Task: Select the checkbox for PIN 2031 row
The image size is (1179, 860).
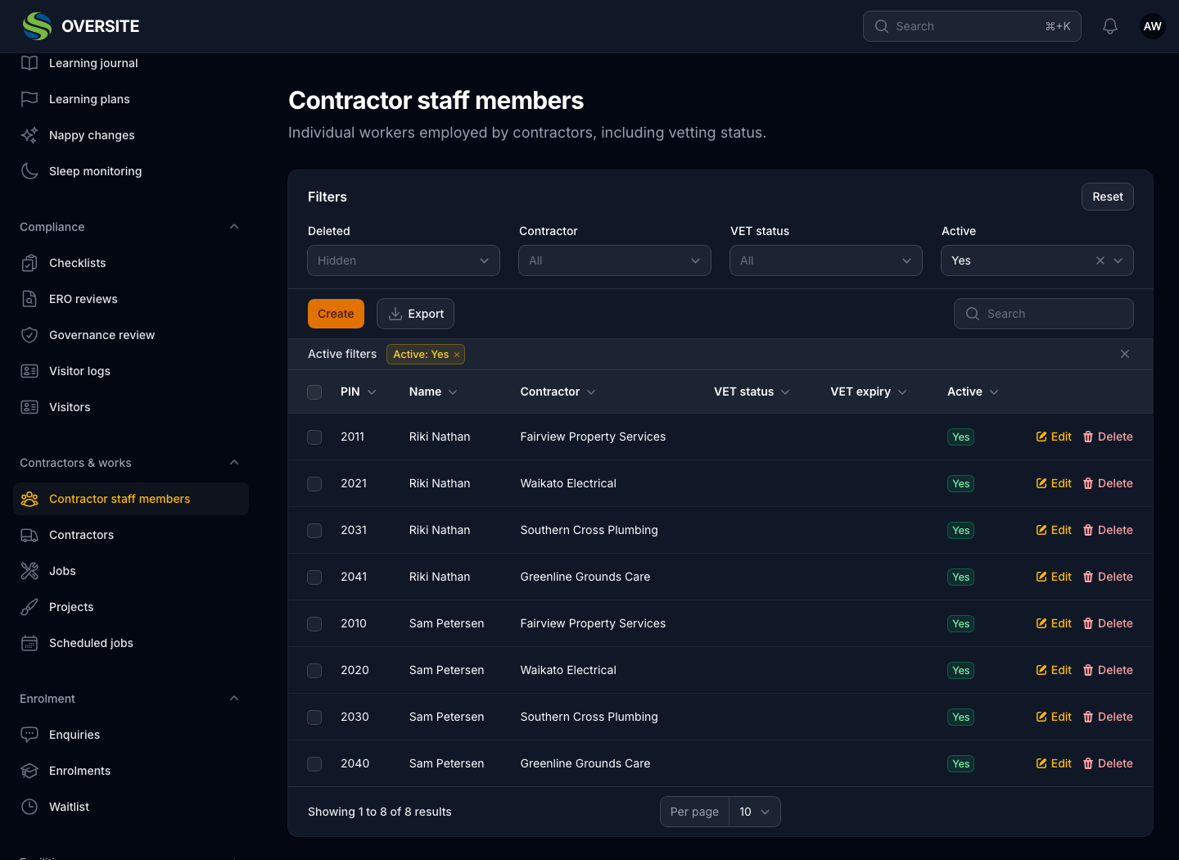Action: pyautogui.click(x=314, y=531)
